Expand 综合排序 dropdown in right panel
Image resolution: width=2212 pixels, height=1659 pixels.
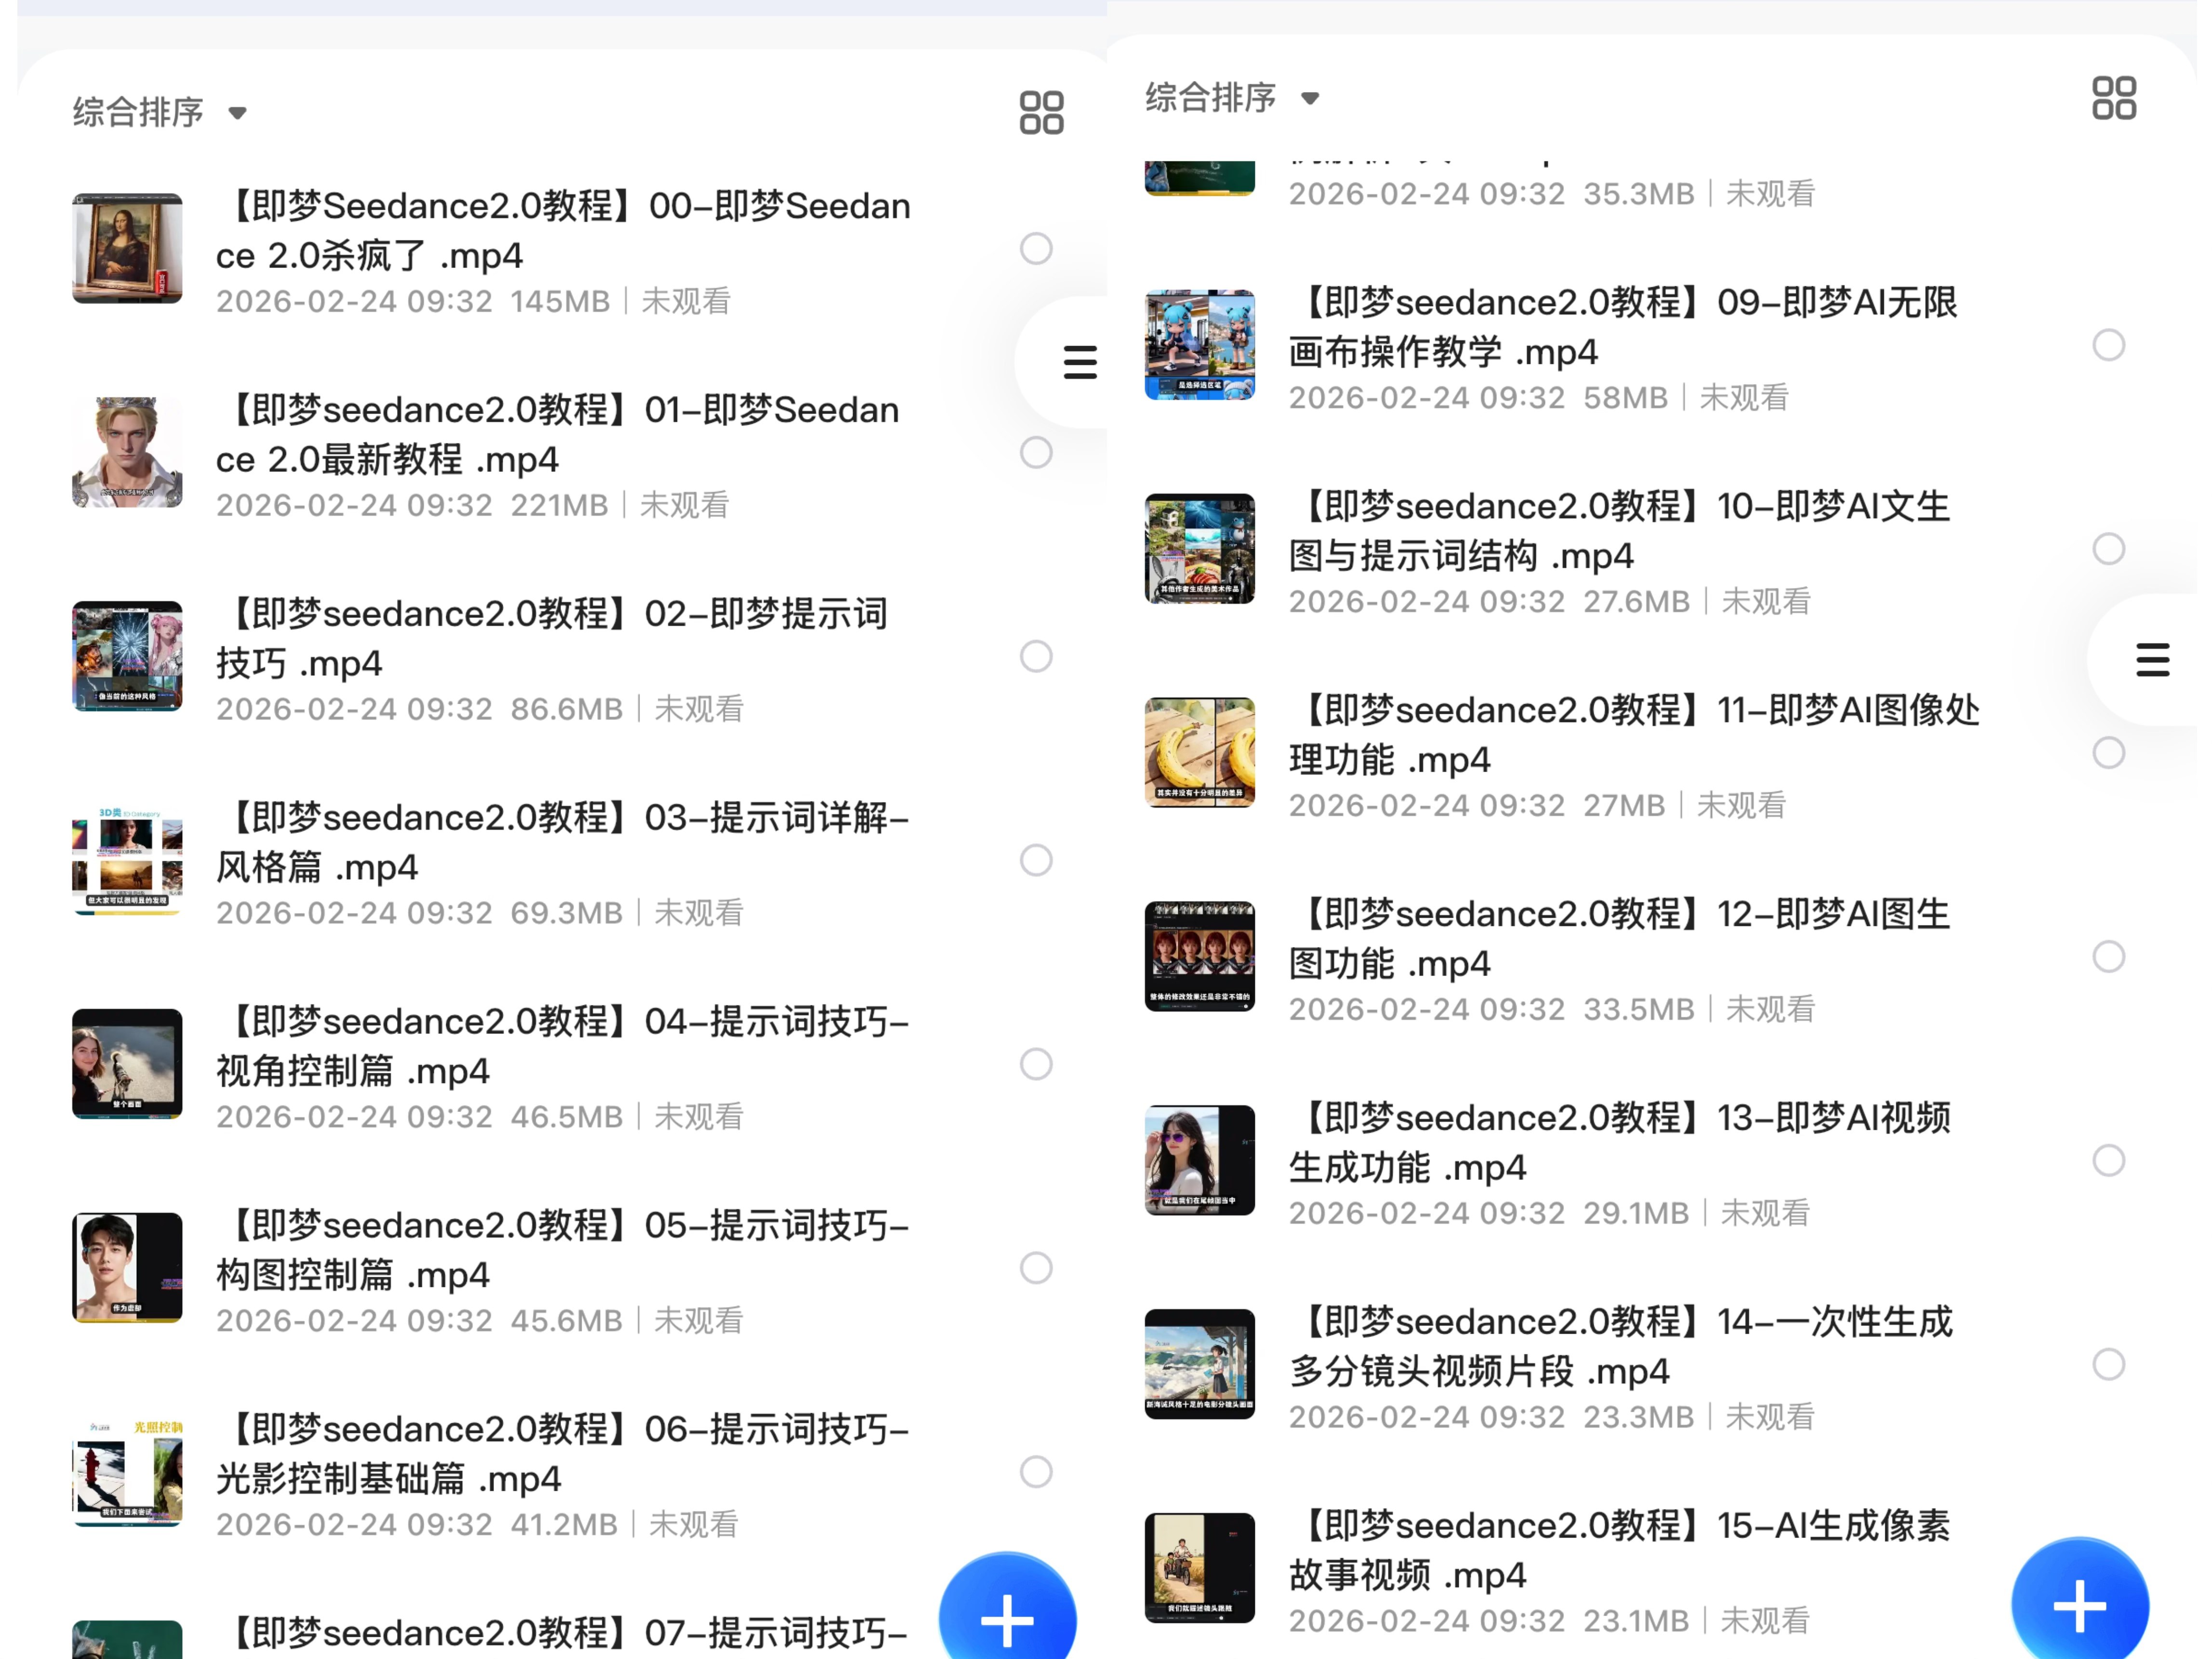click(x=1232, y=98)
